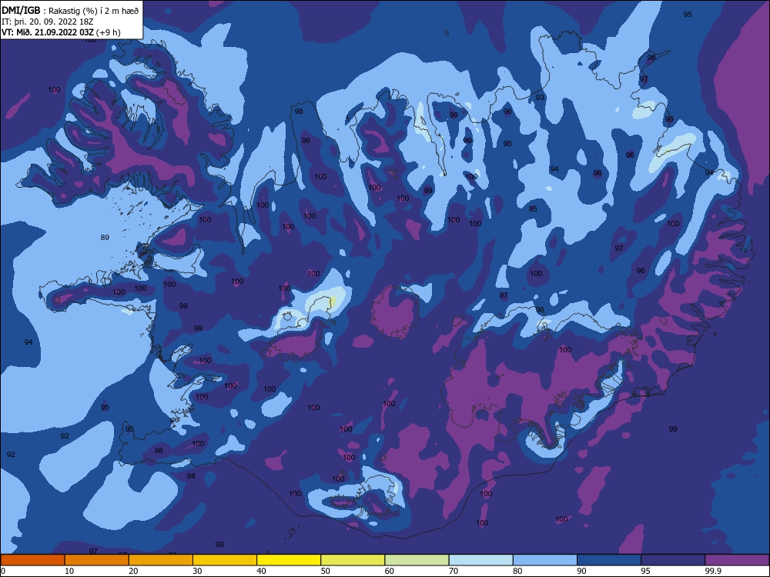The image size is (770, 577).
Task: Click the orange 10–20 legend swatch
Action: (x=97, y=560)
